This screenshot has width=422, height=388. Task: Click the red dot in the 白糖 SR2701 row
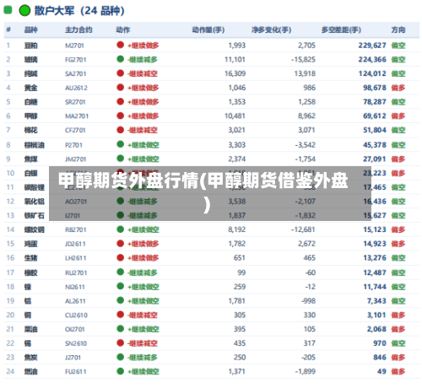tap(121, 101)
